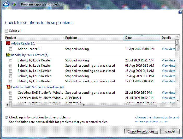Image resolution: width=183 pixels, height=139 pixels.
Task: Click the Adobe Reader 8.1 group icon
Action: click(x=8, y=43)
